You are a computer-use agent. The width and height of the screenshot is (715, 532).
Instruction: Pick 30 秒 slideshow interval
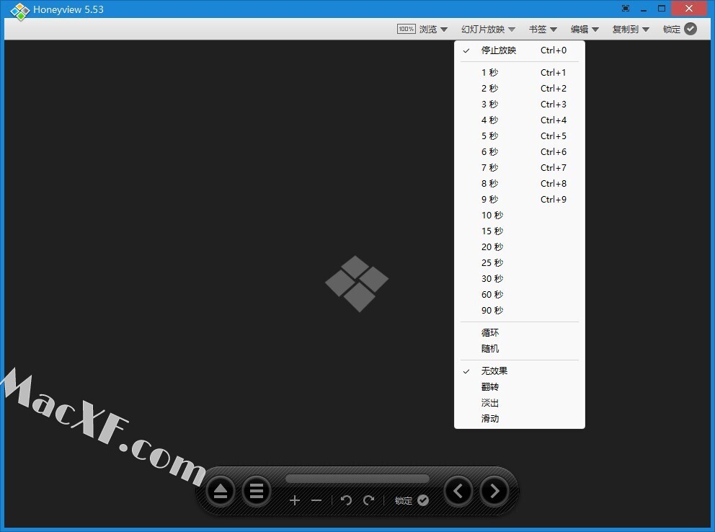(520, 278)
